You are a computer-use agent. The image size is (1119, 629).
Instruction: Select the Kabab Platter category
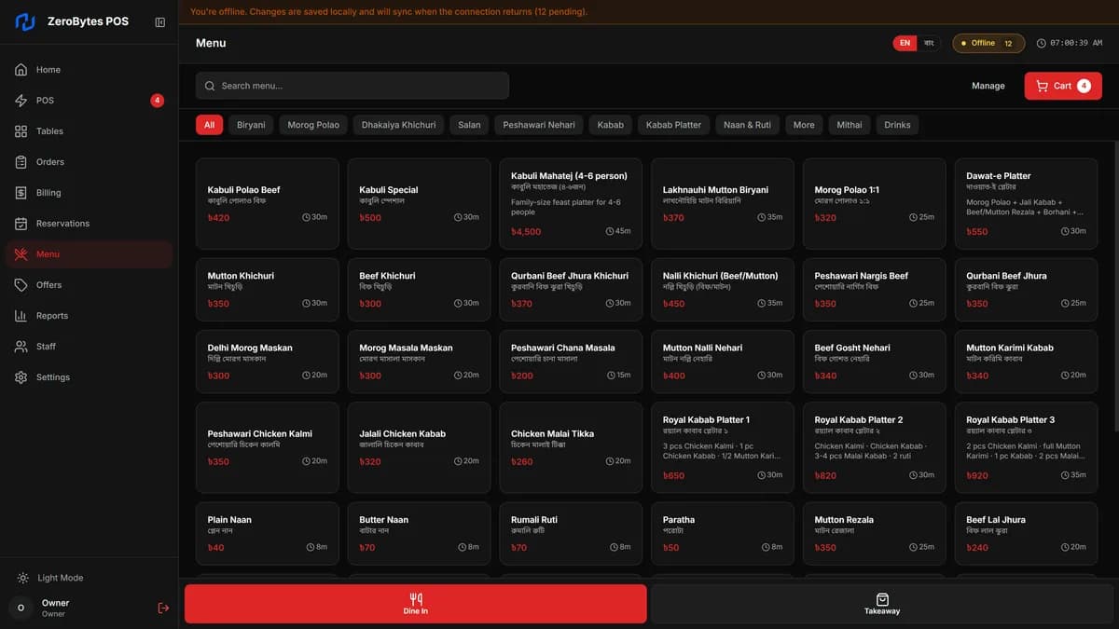[x=673, y=125]
